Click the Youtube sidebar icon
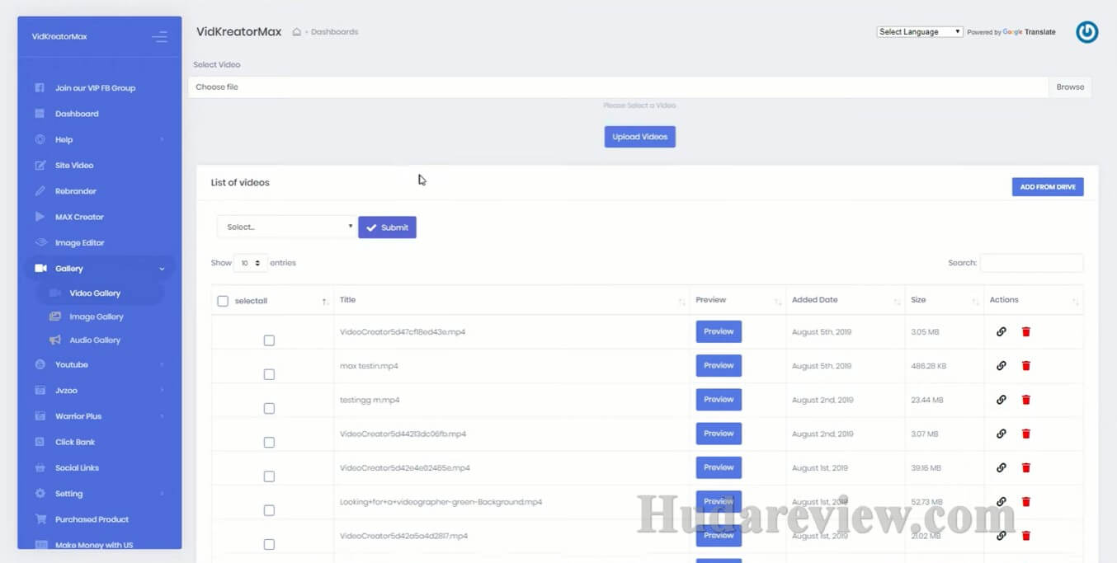This screenshot has height=563, width=1117. tap(40, 364)
